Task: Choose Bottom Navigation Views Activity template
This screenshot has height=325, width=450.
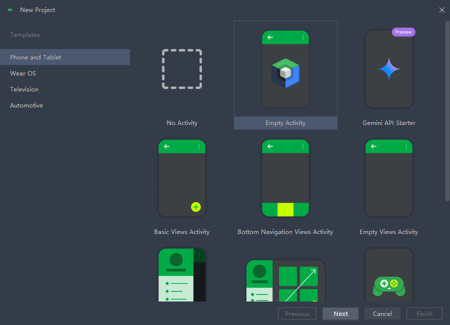Action: [x=285, y=178]
